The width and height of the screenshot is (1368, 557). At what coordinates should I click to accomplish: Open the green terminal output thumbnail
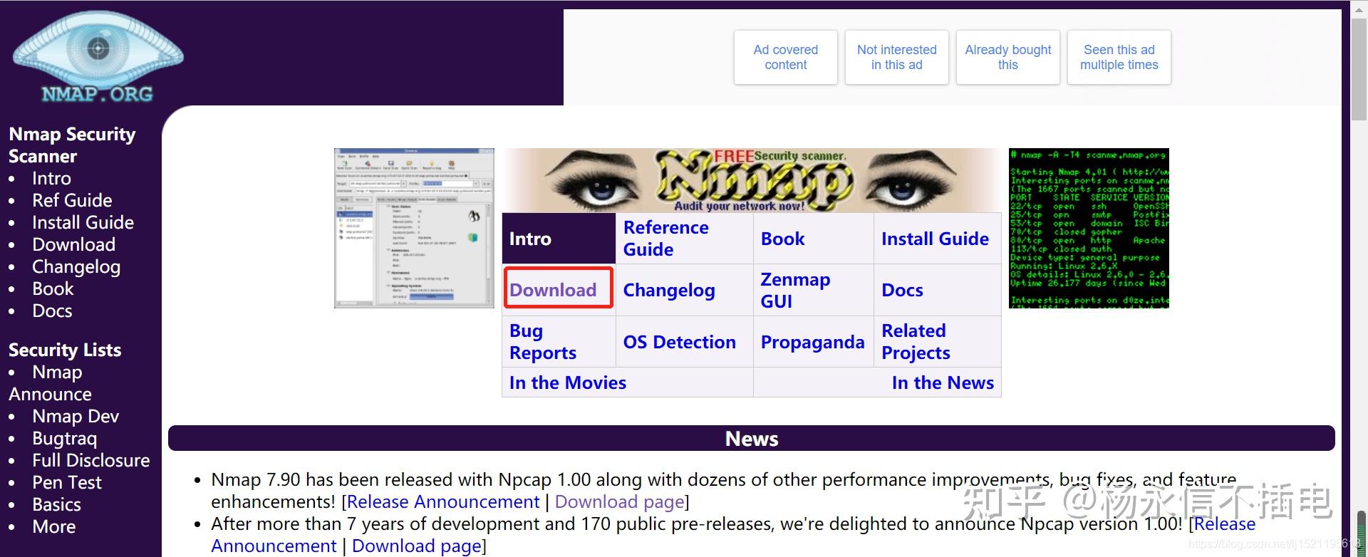point(1089,228)
